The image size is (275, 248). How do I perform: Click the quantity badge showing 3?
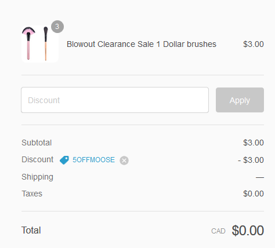tap(57, 27)
